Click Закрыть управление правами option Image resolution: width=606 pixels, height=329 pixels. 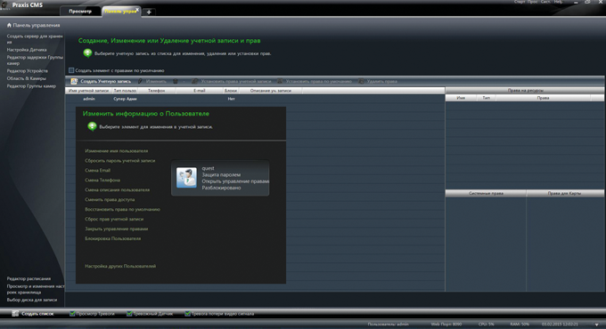point(117,229)
